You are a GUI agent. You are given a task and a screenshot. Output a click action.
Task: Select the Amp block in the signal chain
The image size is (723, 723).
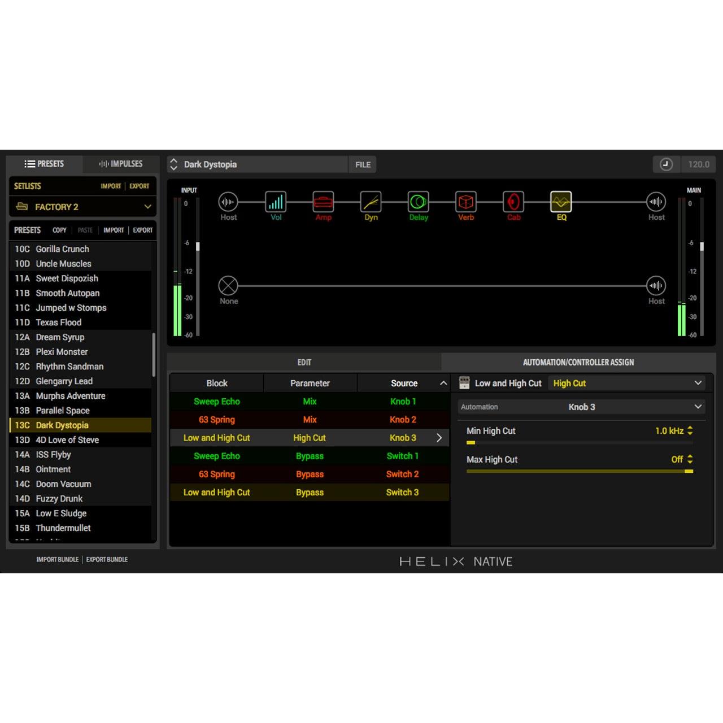point(323,202)
